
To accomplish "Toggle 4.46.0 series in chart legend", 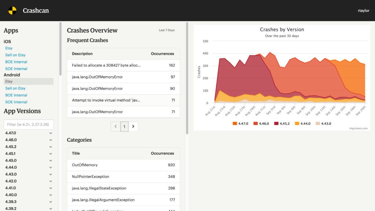I will pos(261,124).
